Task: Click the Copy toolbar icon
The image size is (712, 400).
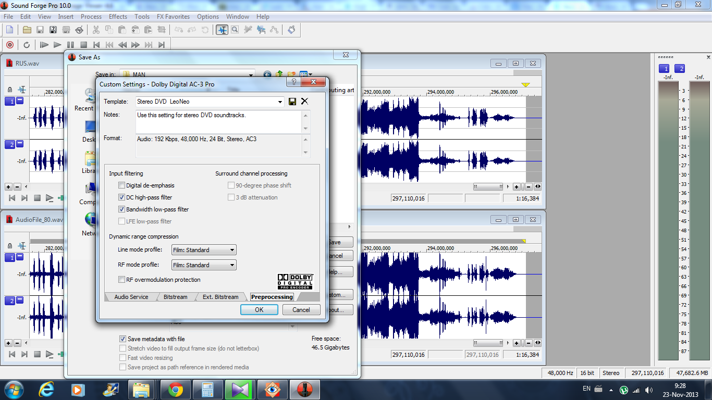Action: tap(108, 30)
